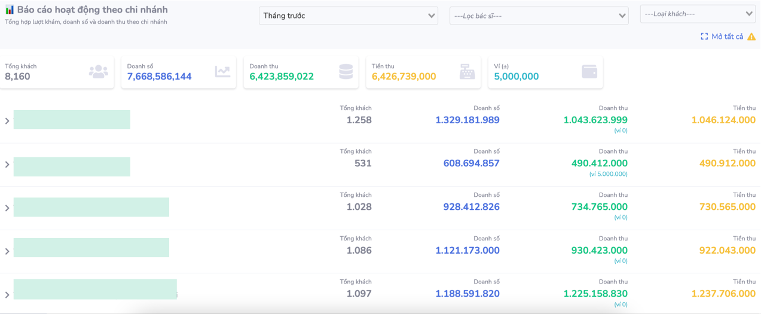Expand the fifth branch row with 1.097 customers
The width and height of the screenshot is (761, 314).
(7, 295)
